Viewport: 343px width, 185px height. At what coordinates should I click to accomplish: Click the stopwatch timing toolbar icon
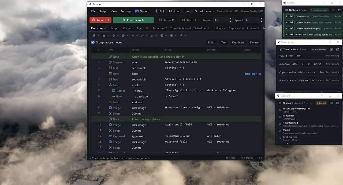coord(114,36)
